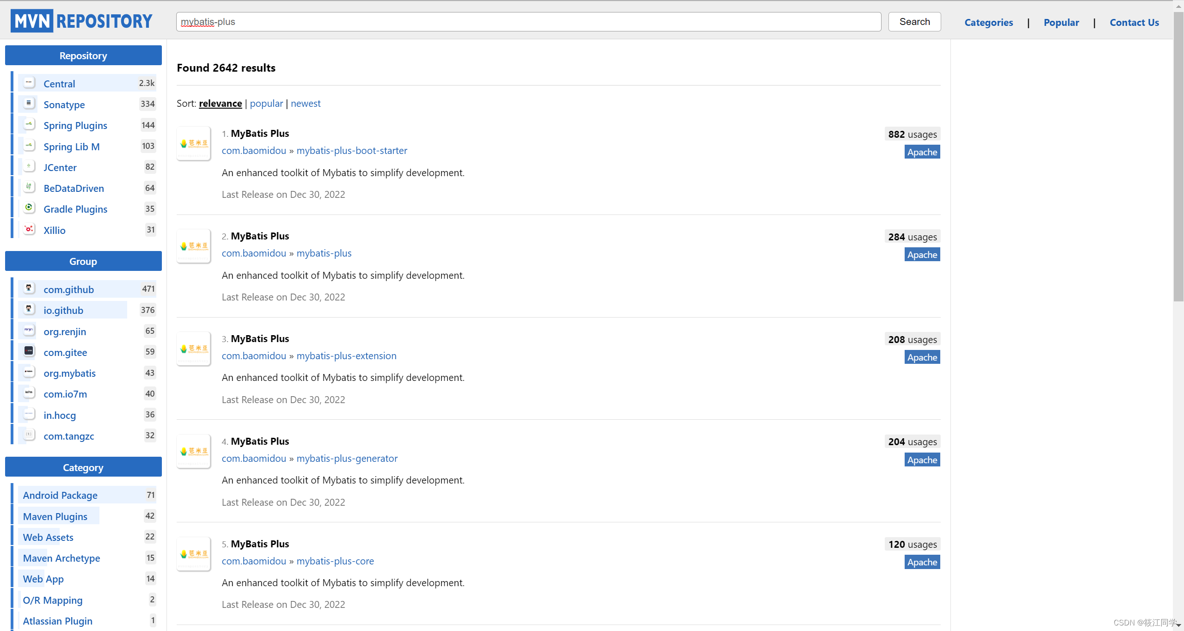Open the mybatis-plus-core artifact link
The image size is (1184, 631).
[335, 561]
